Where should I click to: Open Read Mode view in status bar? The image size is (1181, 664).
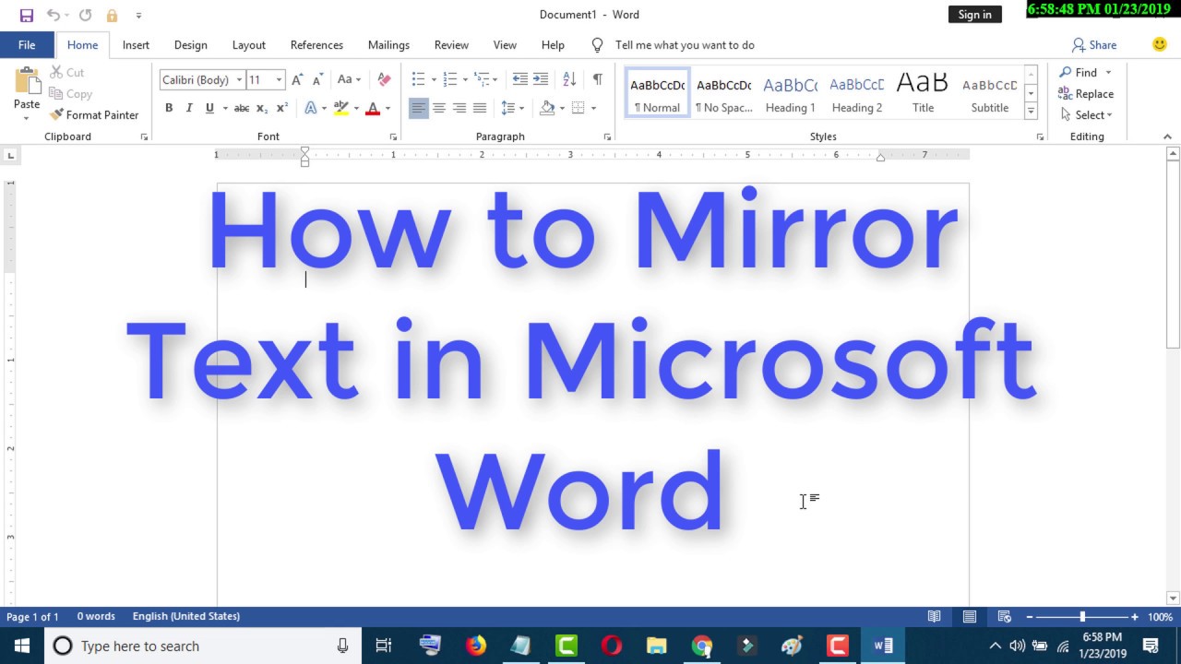click(934, 617)
